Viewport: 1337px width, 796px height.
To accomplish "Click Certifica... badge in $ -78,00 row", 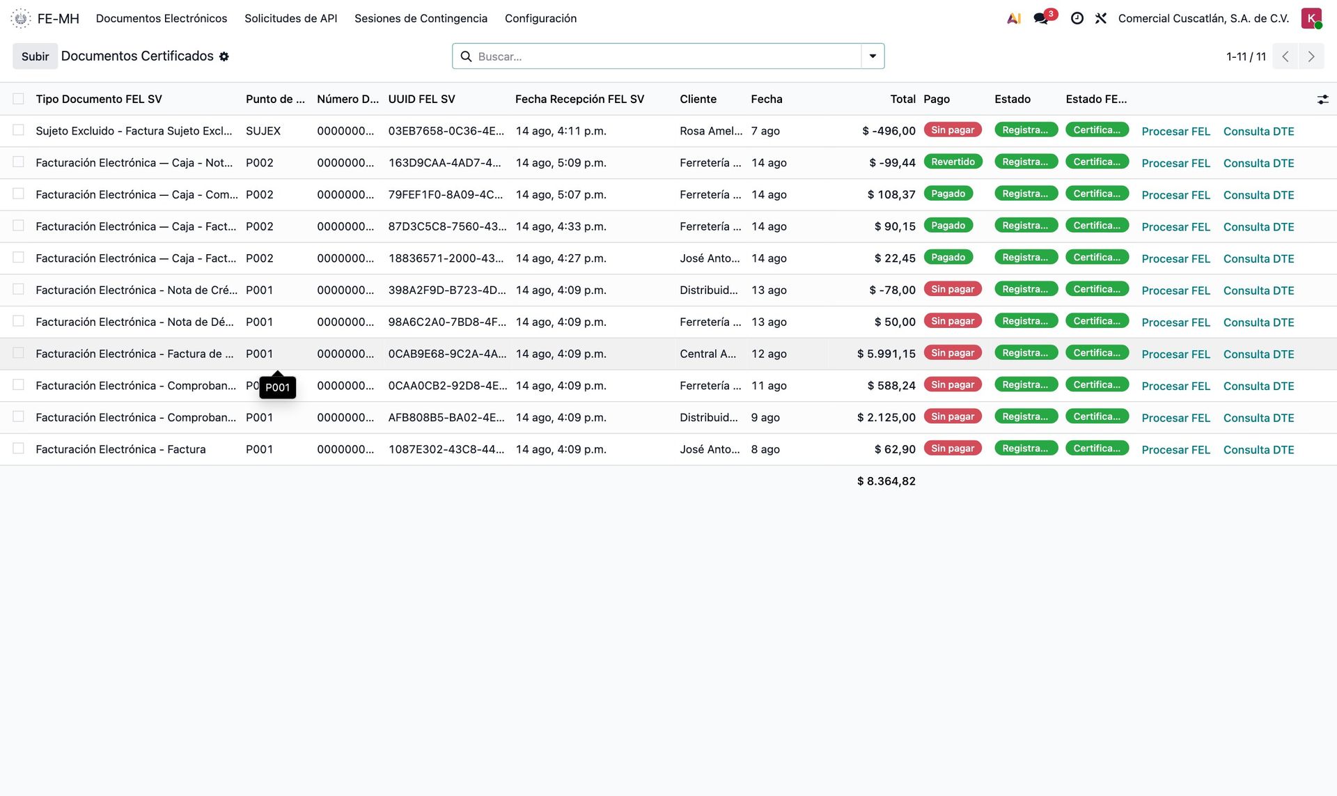I will click(x=1097, y=289).
